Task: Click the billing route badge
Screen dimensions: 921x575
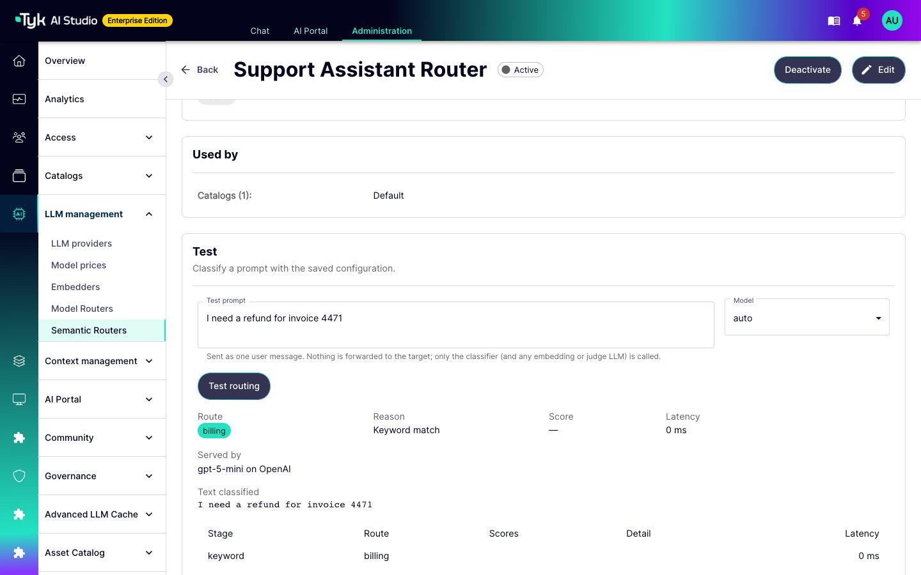Action: (x=214, y=431)
